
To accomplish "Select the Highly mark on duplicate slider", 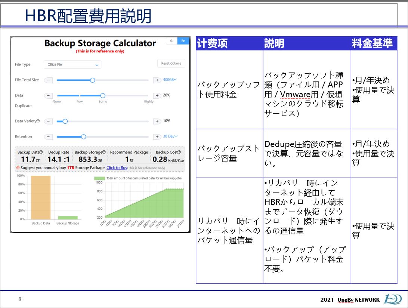I will coord(149,102).
